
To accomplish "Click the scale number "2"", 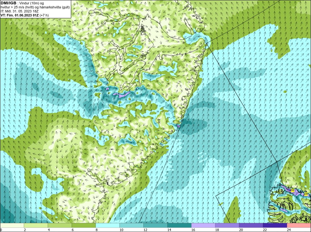I will [25, 230].
